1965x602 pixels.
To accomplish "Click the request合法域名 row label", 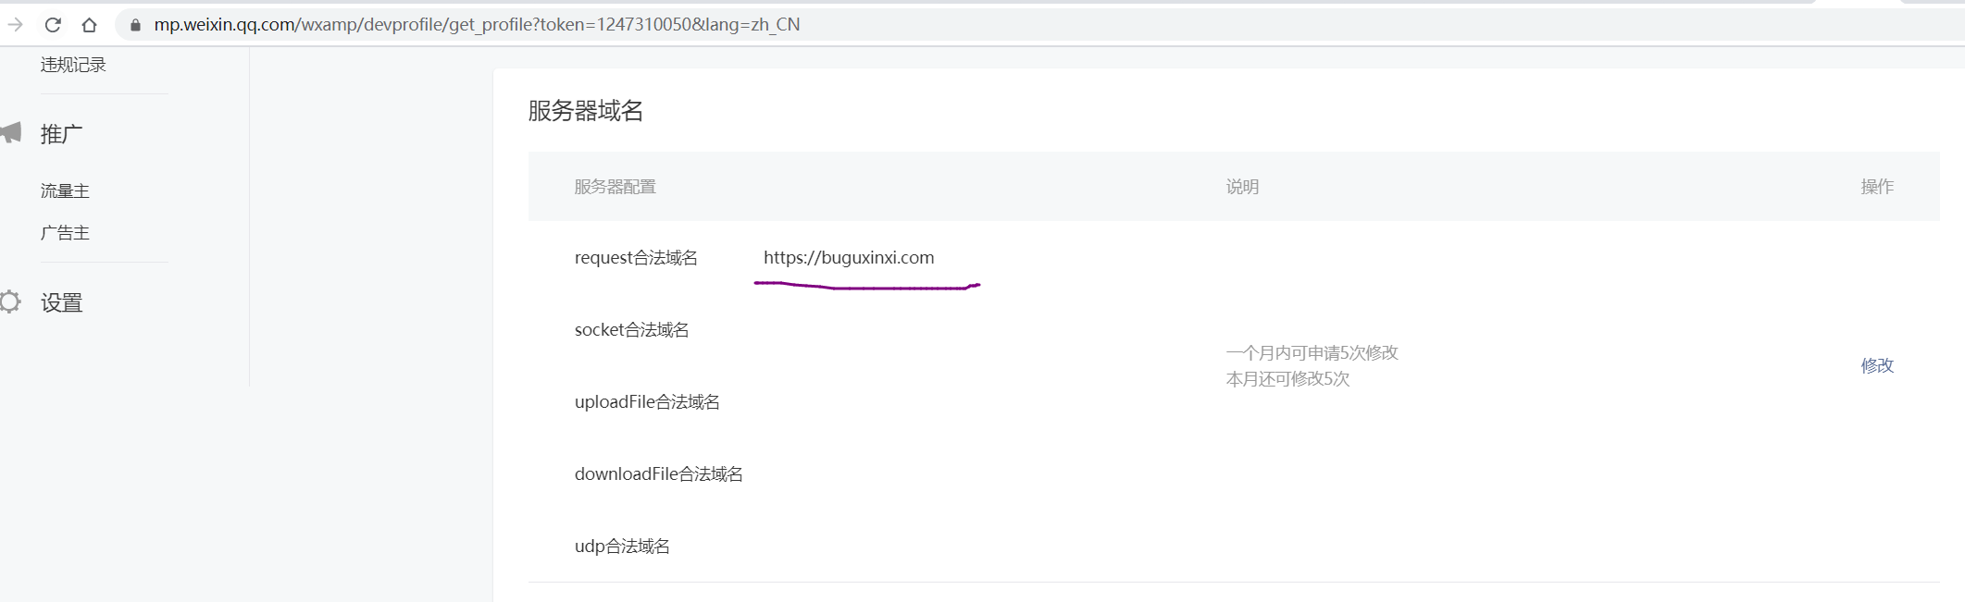I will 636,258.
